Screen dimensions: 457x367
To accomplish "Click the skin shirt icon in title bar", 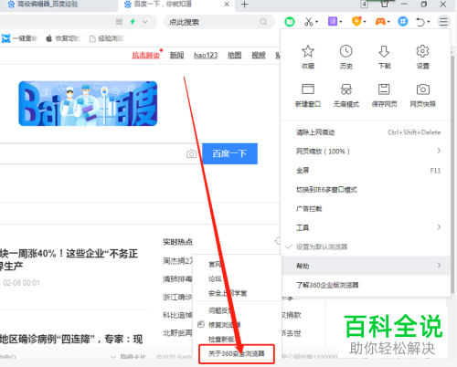I will (x=385, y=4).
